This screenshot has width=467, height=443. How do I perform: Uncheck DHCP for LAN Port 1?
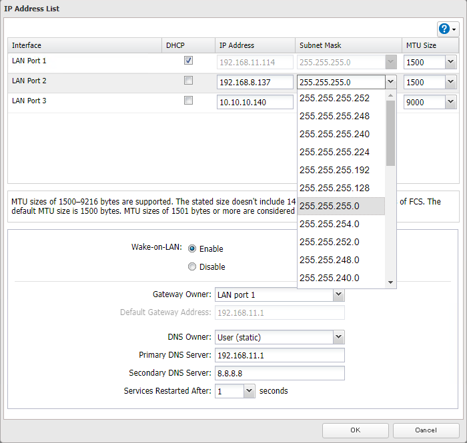(189, 61)
